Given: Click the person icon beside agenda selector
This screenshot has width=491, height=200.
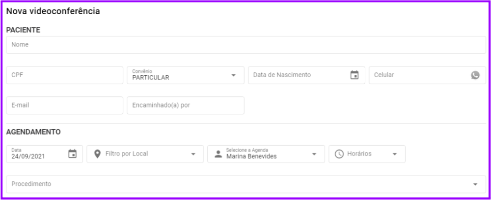Looking at the screenshot, I should click(218, 154).
